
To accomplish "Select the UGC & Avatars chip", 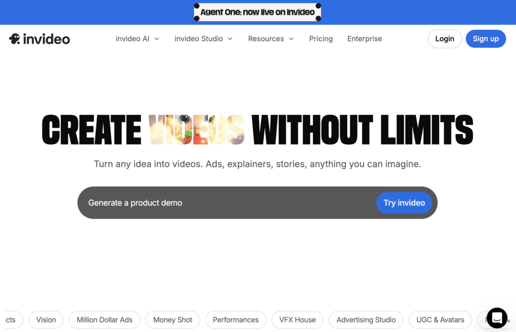I will point(440,319).
